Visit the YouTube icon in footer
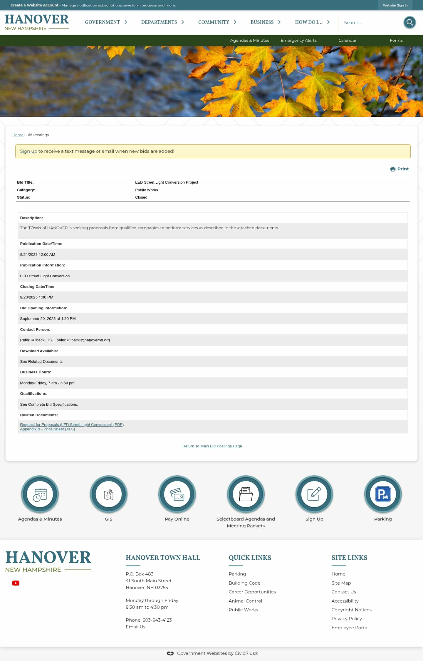Screen dimensions: 423x661 16,583
